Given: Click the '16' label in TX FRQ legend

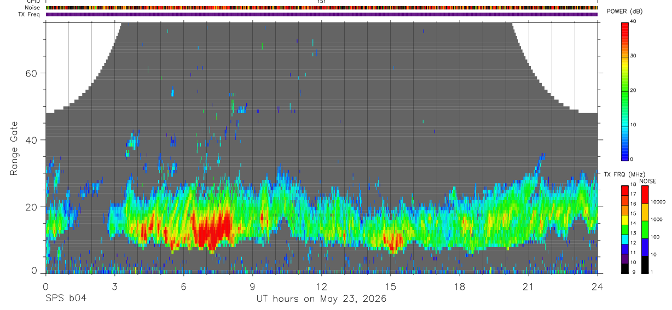Looking at the screenshot, I should coord(634,203).
